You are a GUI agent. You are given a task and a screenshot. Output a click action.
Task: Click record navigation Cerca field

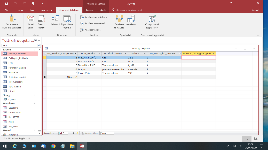point(107,133)
